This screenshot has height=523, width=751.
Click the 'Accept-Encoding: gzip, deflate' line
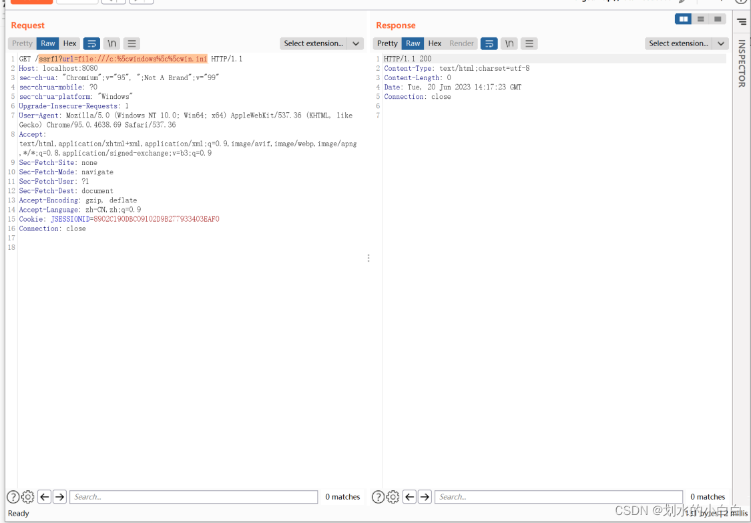(78, 200)
